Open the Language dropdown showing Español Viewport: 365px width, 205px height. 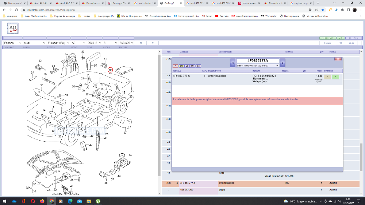point(12,43)
